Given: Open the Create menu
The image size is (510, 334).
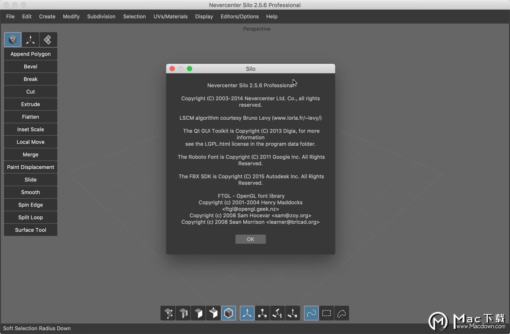Looking at the screenshot, I should coord(47,16).
